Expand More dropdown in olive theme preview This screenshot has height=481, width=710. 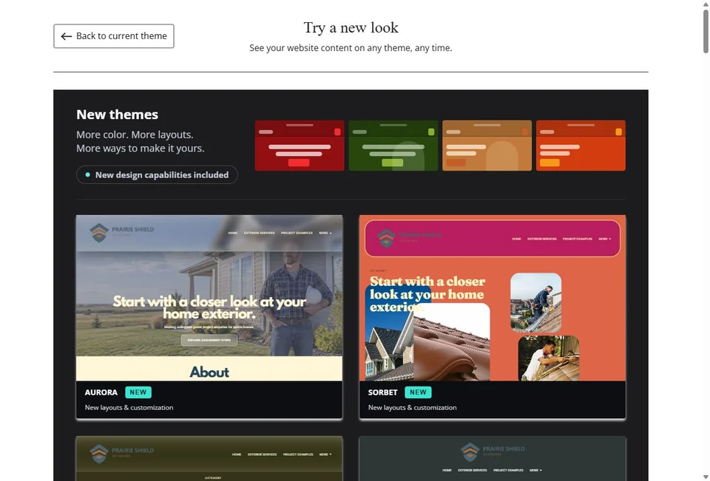coord(325,454)
